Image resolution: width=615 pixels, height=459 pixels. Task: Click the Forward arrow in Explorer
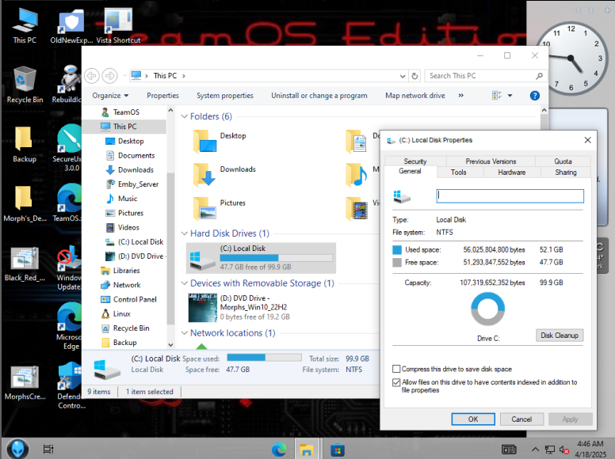110,76
